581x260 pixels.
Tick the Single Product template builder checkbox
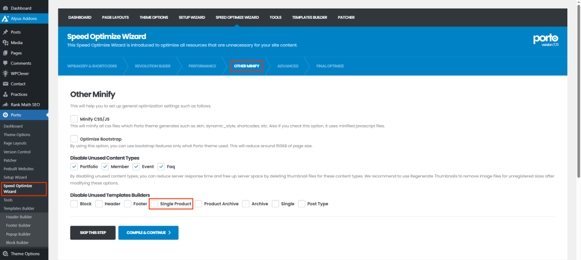click(x=154, y=203)
